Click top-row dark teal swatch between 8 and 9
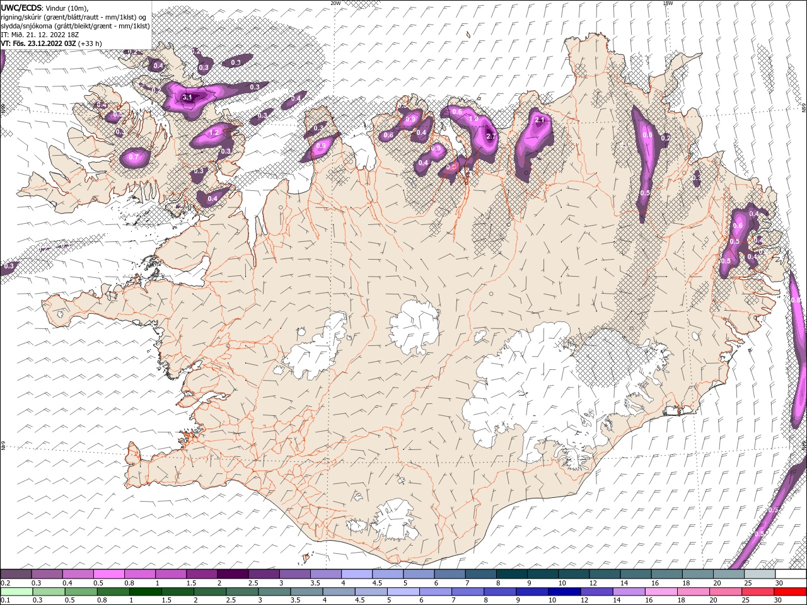Screen dimensions: 807x605 click(x=511, y=574)
